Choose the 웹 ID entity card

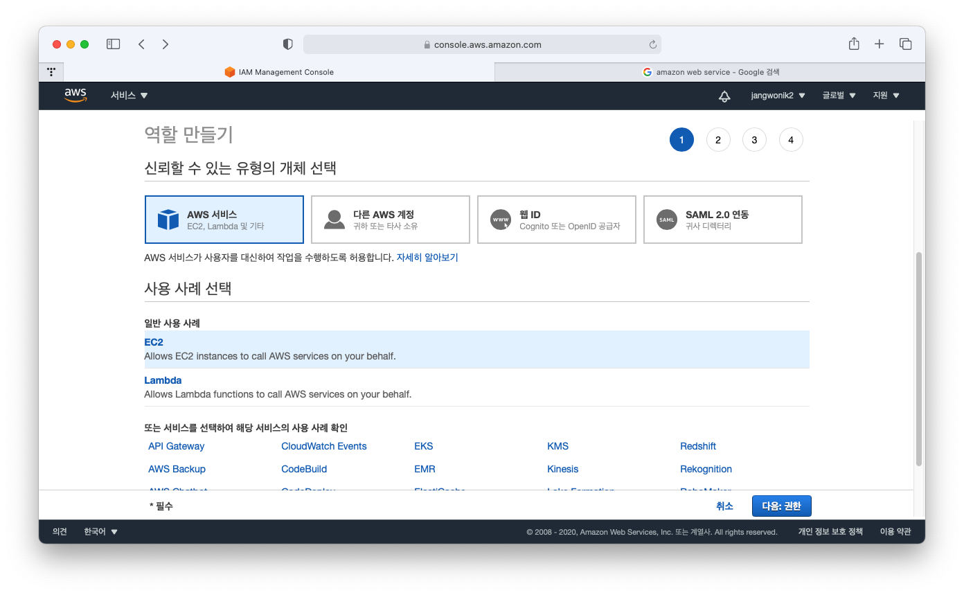point(557,220)
